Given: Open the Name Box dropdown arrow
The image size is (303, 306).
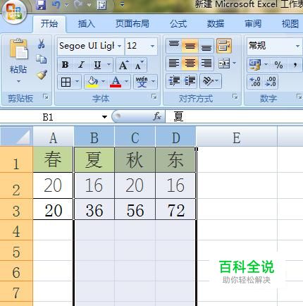Looking at the screenshot, I should (x=104, y=117).
